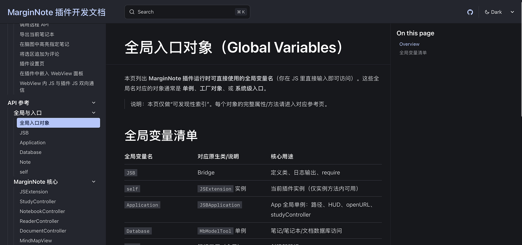
Task: Jump to Overview in On this page
Action: tap(409, 44)
